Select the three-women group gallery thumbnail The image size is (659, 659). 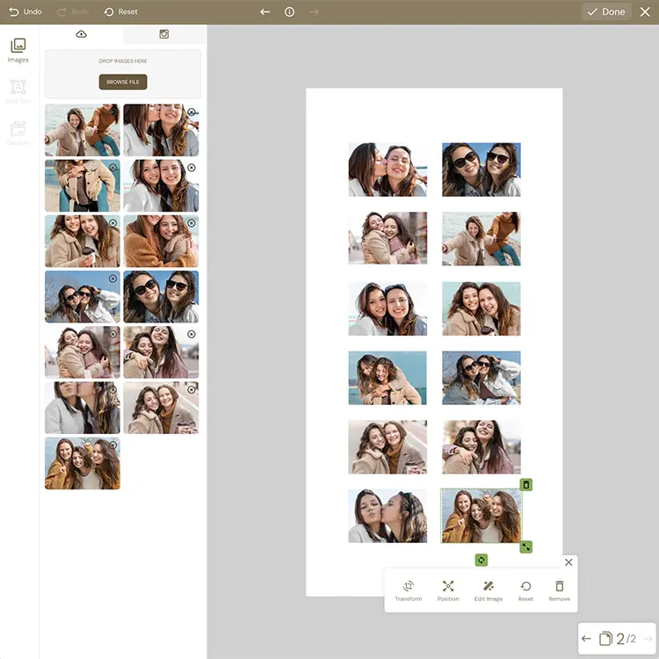[82, 463]
